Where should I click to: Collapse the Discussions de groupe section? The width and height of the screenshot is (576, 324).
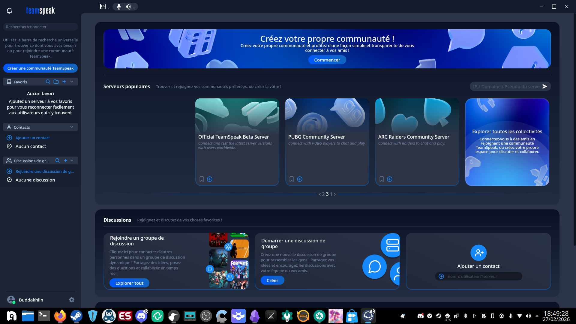72,160
